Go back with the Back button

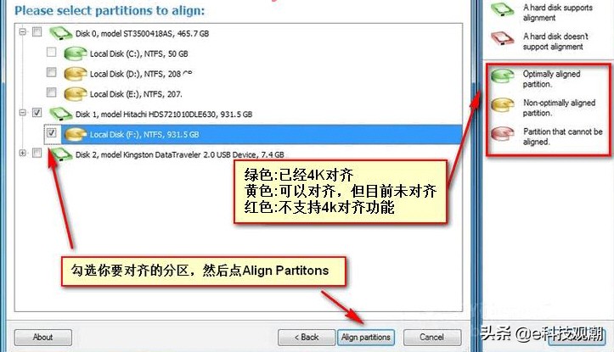tap(307, 337)
